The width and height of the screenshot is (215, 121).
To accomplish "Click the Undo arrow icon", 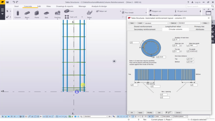I will [13, 2].
